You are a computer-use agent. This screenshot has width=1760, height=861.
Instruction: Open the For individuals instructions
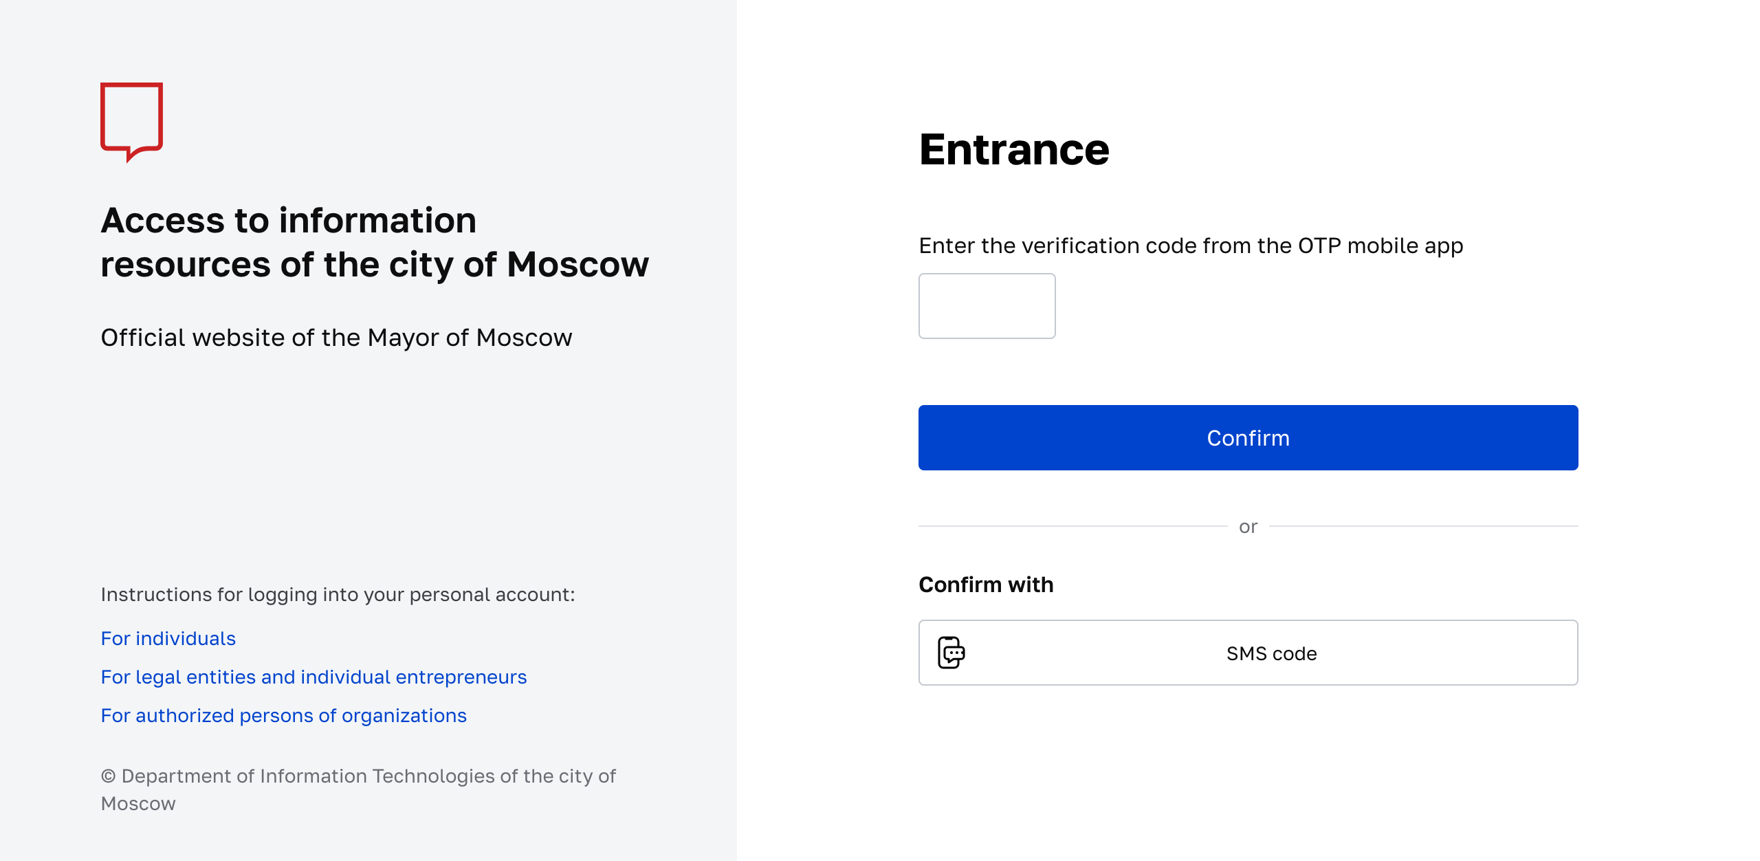tap(168, 638)
